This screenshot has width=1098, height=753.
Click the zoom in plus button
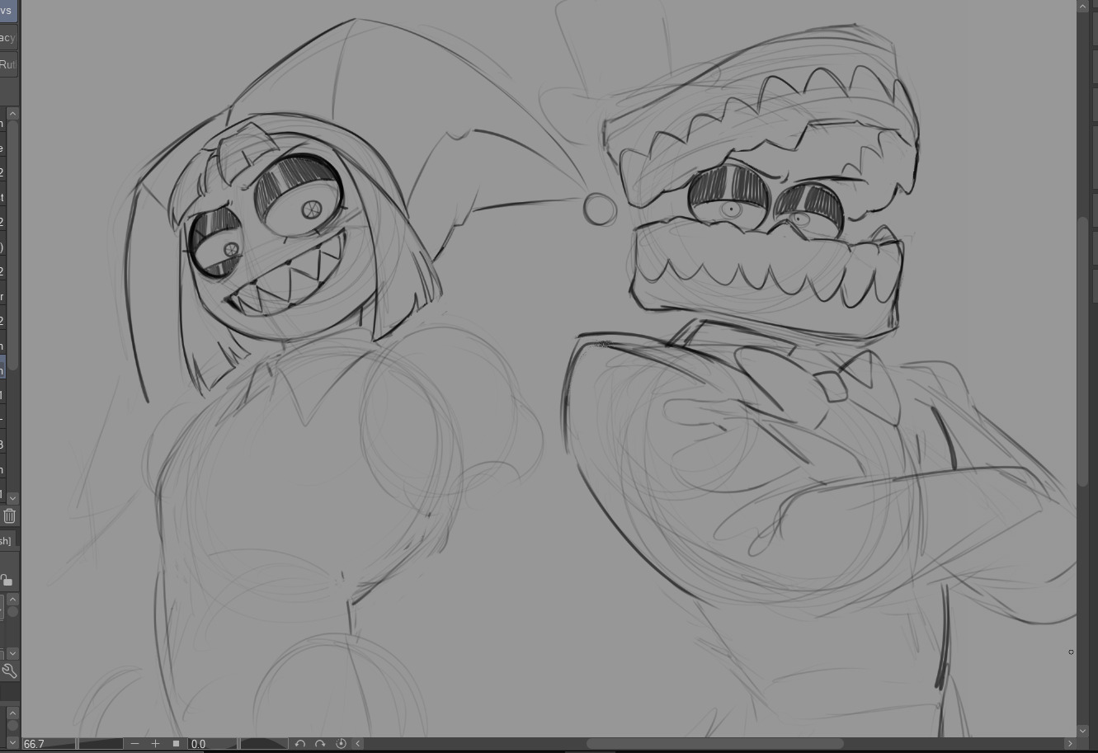click(155, 743)
